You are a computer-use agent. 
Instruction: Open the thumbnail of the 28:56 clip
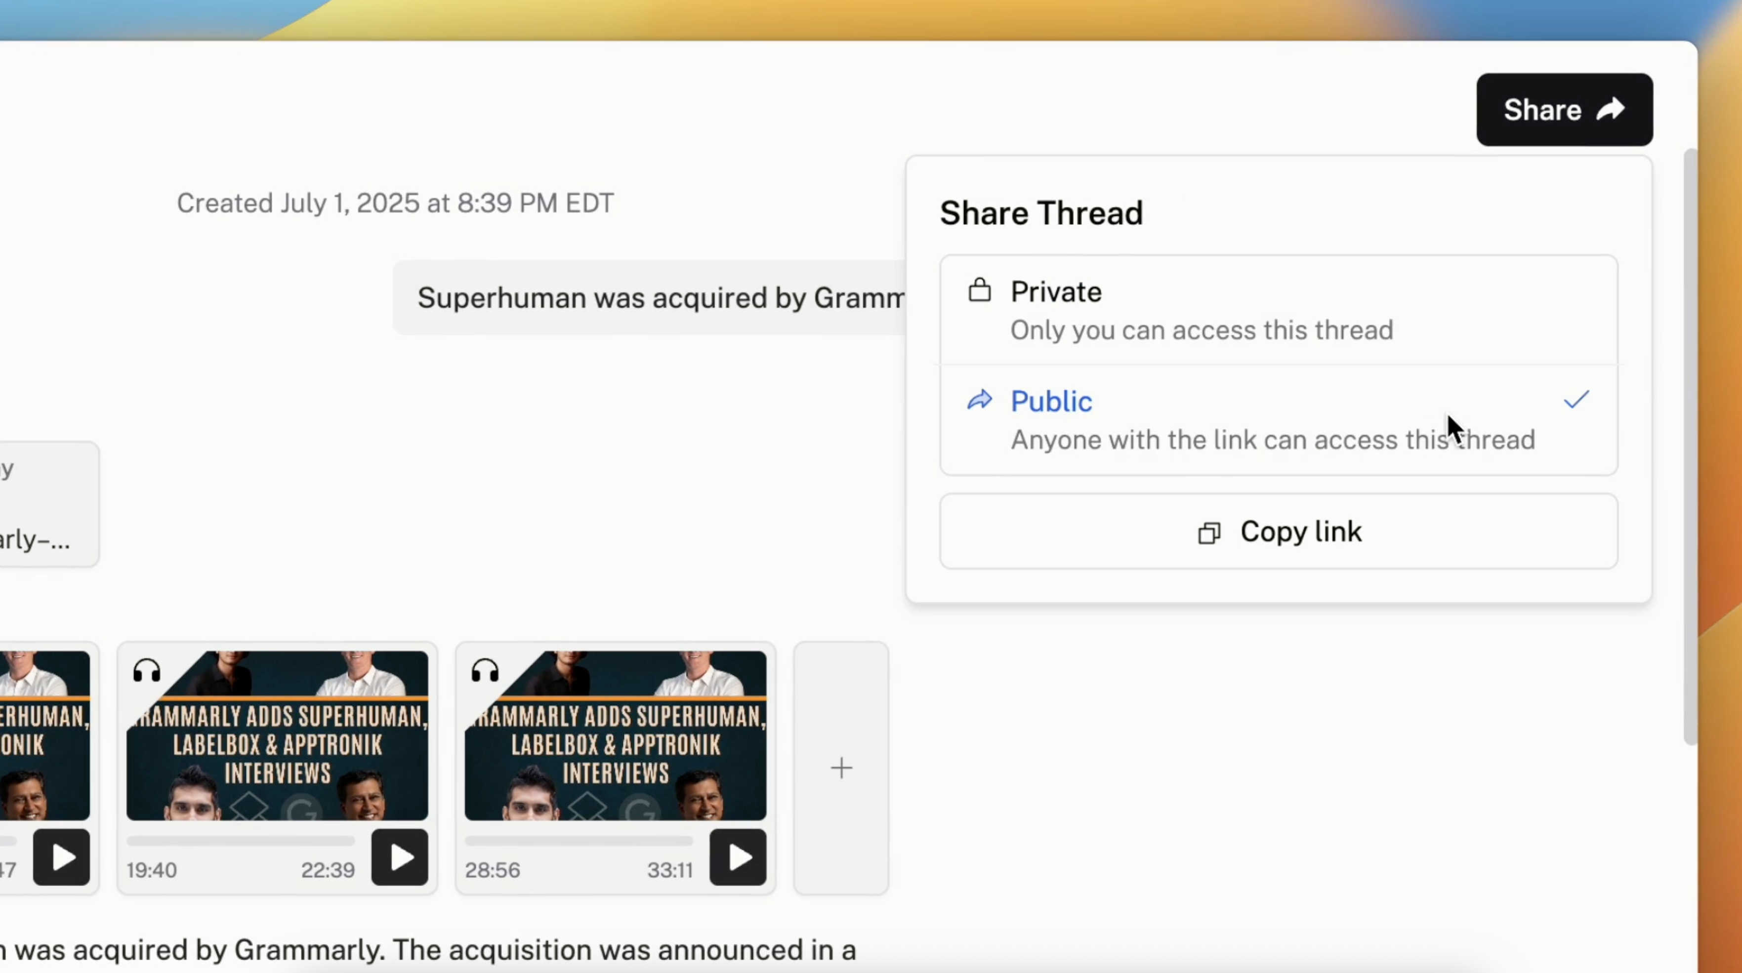tap(616, 735)
